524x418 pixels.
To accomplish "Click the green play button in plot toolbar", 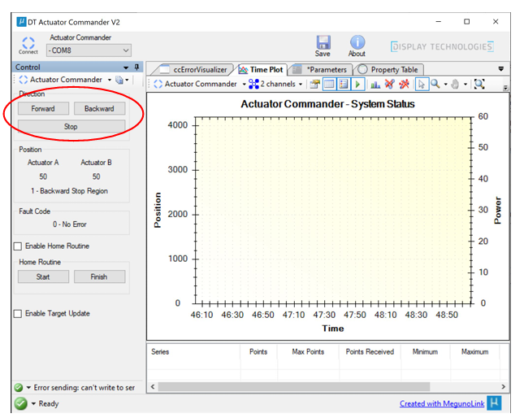I will [358, 84].
